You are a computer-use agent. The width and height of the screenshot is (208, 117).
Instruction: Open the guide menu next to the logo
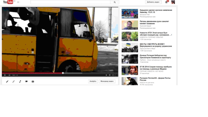[18, 2]
